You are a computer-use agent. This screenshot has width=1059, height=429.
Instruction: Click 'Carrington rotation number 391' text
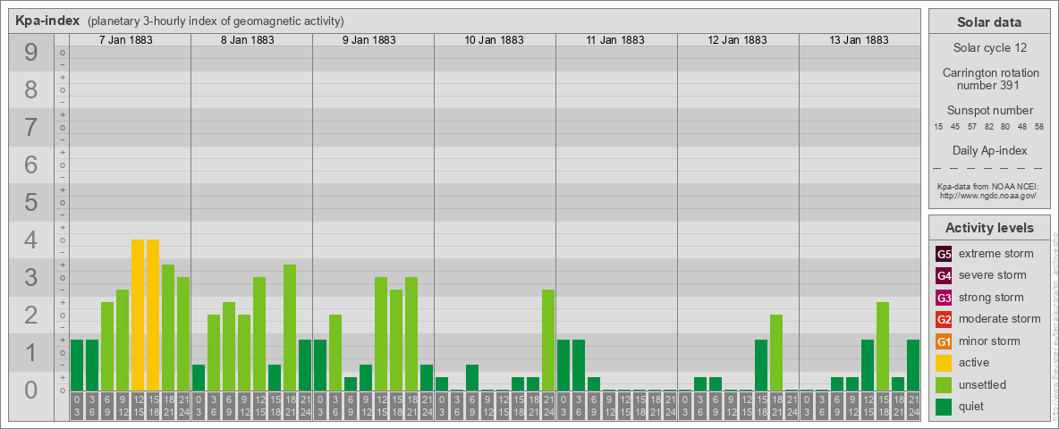coord(990,79)
